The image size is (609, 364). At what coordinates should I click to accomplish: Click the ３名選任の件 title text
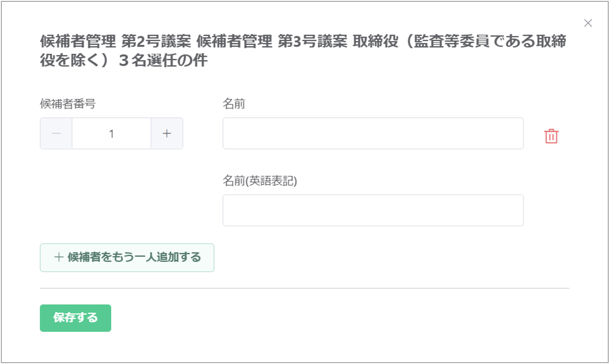(x=163, y=61)
